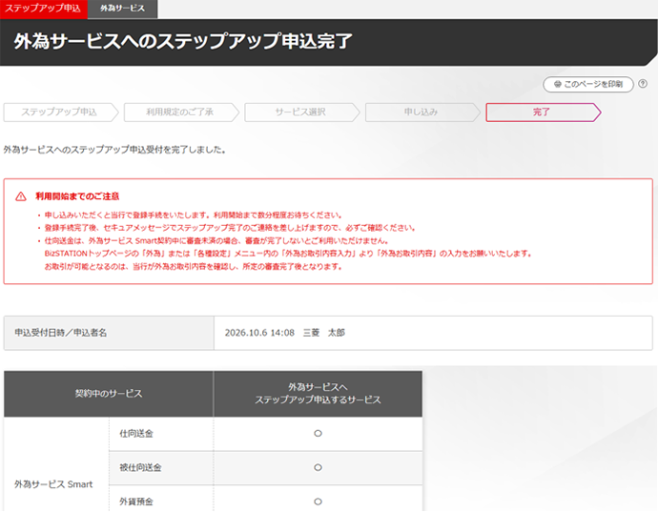658x512 pixels.
Task: Click the printer icon in the print button
Action: tap(555, 84)
